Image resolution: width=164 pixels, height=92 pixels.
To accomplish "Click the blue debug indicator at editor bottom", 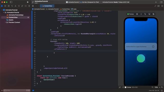I will coord(33,90).
